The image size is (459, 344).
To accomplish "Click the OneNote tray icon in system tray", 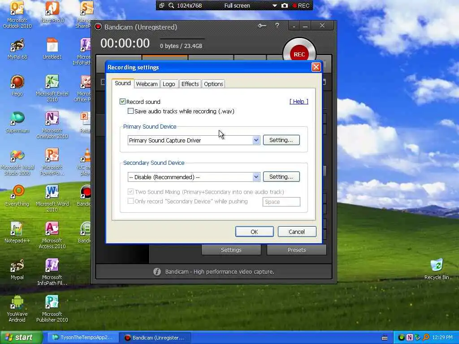I will click(410, 338).
